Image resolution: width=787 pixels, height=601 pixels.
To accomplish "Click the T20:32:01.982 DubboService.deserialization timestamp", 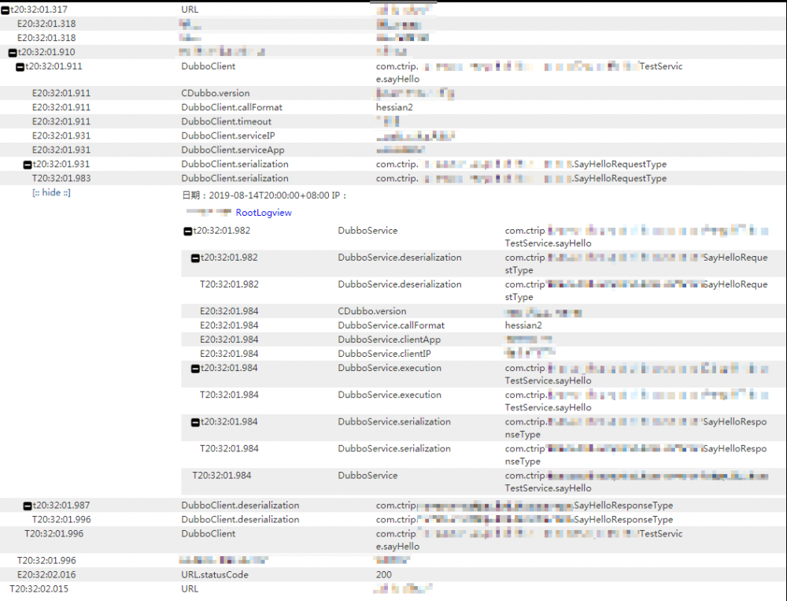I will [x=229, y=284].
